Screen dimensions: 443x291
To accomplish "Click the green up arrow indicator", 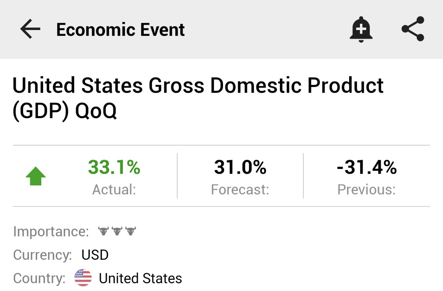I will click(x=36, y=176).
